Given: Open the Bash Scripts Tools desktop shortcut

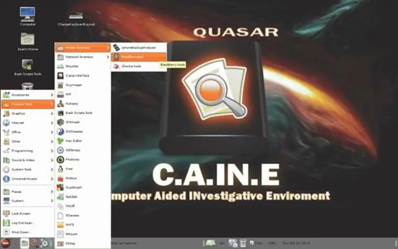Looking at the screenshot, I should [x=28, y=65].
